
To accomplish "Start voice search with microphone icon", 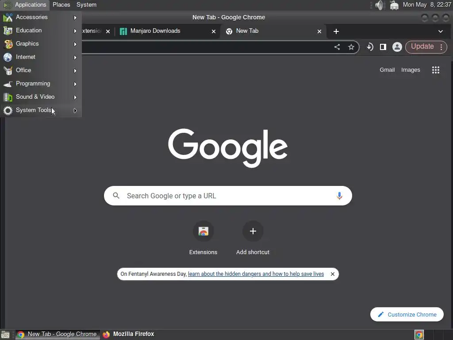I will 339,196.
